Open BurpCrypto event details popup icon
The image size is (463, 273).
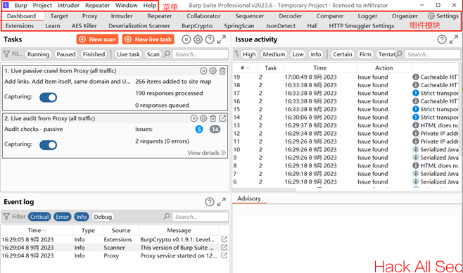224,239
